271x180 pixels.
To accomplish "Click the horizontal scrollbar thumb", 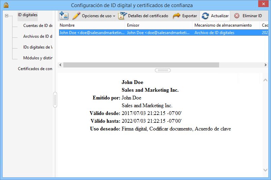I will pos(141,65).
